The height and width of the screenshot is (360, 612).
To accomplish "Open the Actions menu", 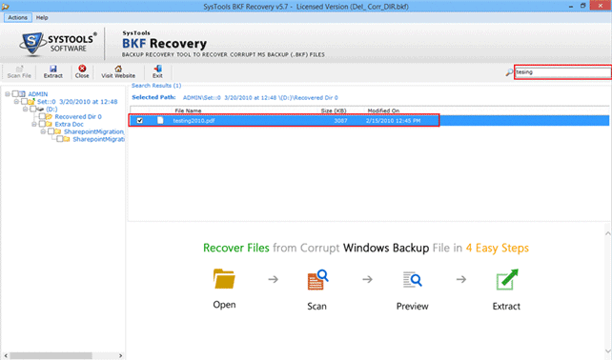I will (x=18, y=17).
